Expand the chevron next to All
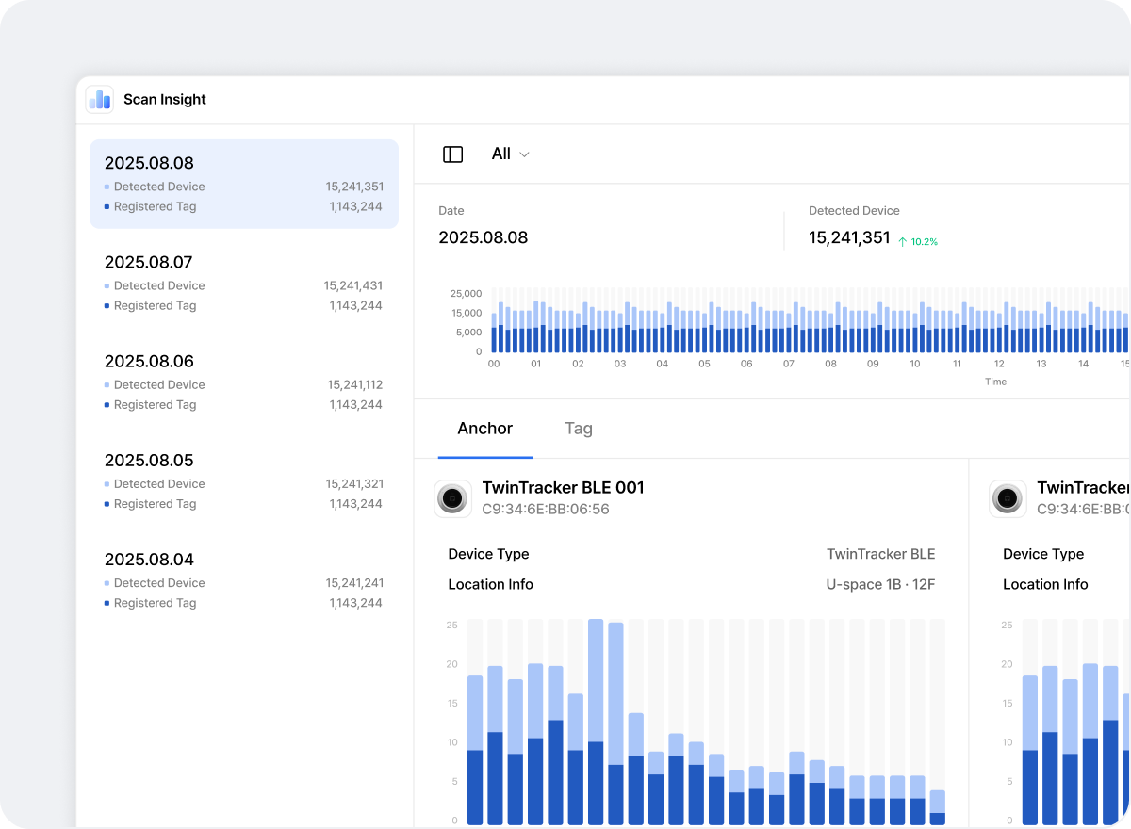 click(525, 154)
